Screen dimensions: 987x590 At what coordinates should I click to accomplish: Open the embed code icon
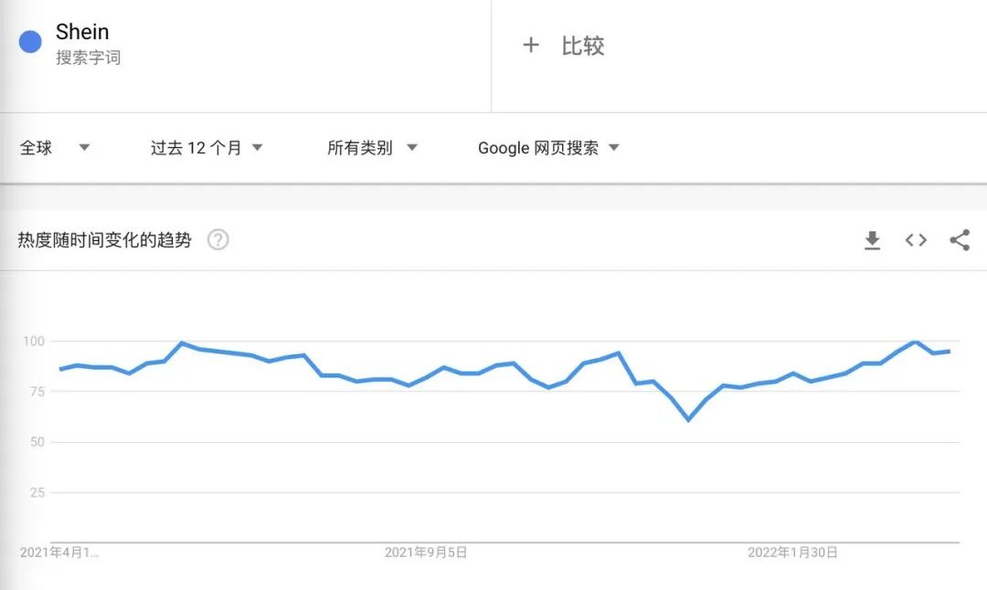coord(916,240)
